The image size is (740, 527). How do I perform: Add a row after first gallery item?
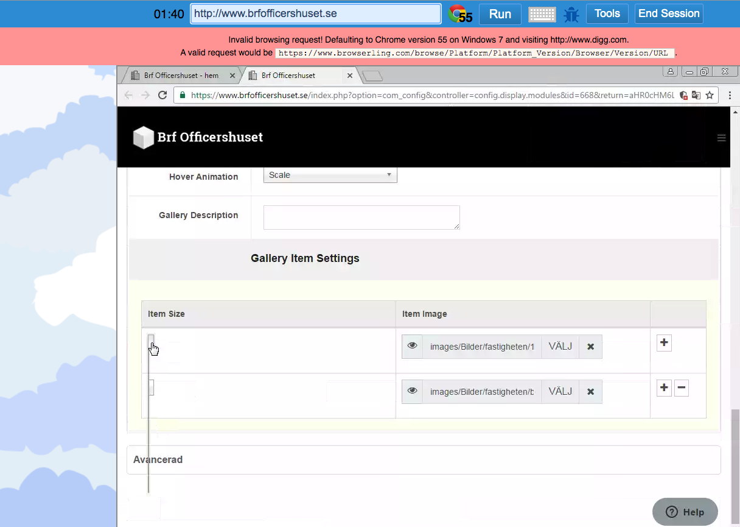[x=664, y=343]
